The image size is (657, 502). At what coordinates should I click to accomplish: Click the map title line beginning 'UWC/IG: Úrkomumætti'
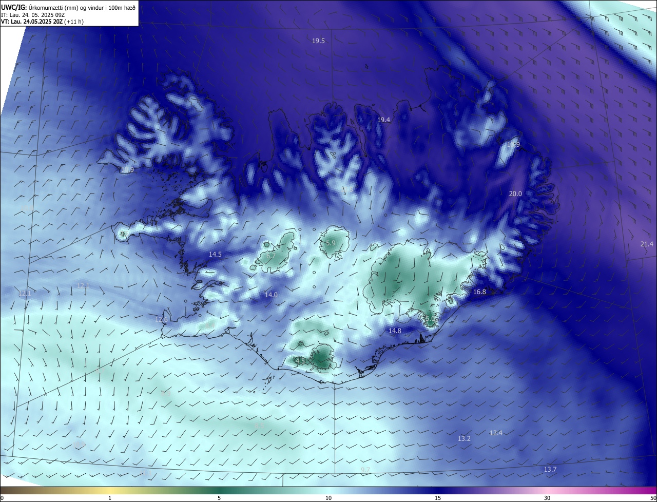[68, 7]
